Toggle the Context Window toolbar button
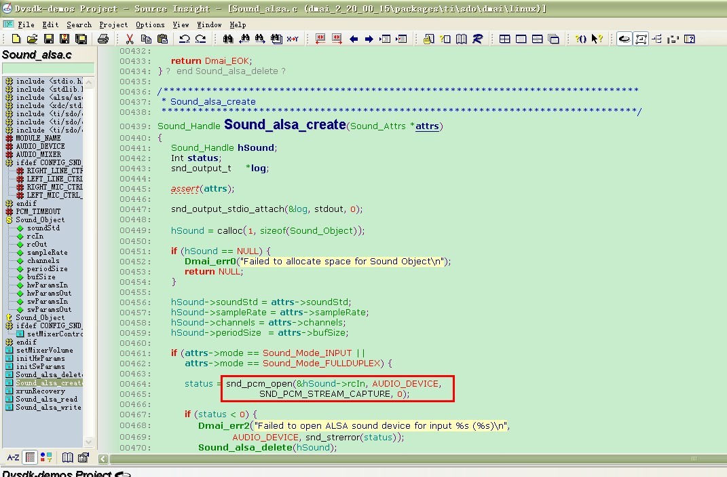 641,39
